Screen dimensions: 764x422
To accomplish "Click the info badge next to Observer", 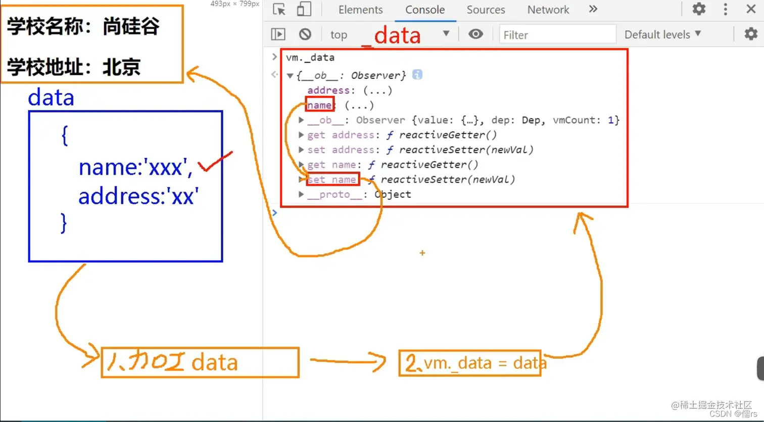I will point(417,75).
